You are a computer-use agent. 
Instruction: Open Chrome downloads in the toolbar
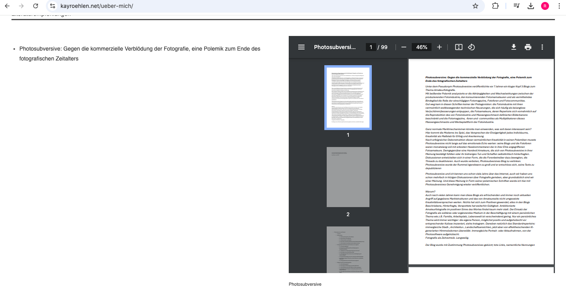[531, 6]
